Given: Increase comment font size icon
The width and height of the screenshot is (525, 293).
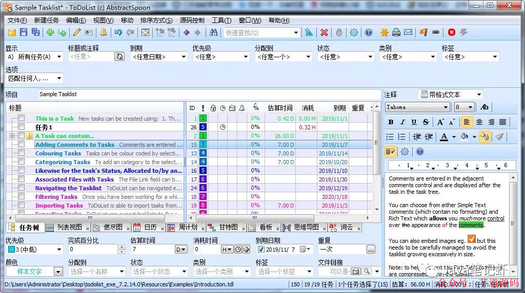Looking at the screenshot, I should (440, 122).
